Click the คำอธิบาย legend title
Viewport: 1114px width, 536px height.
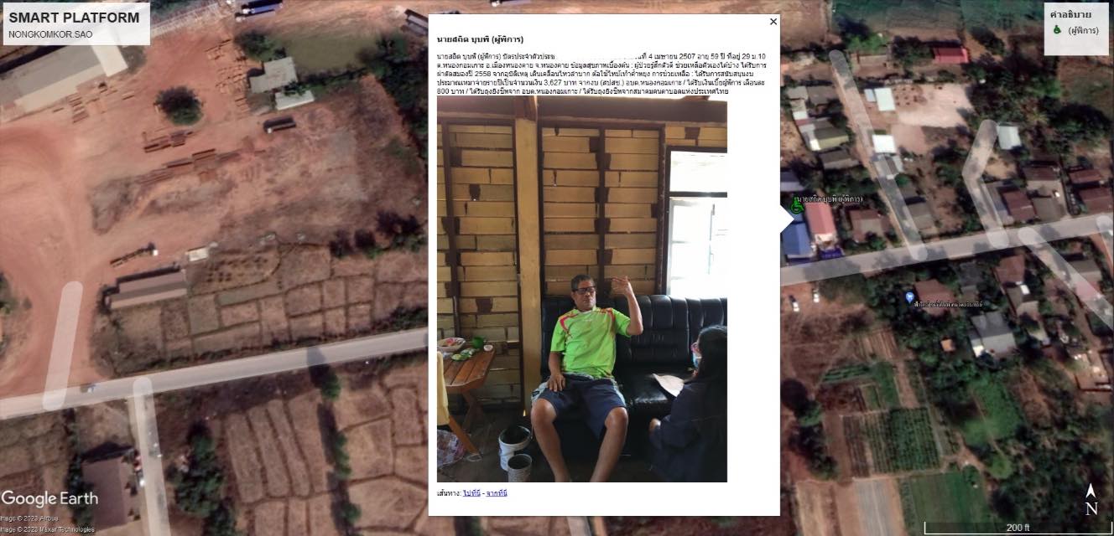click(x=1070, y=14)
